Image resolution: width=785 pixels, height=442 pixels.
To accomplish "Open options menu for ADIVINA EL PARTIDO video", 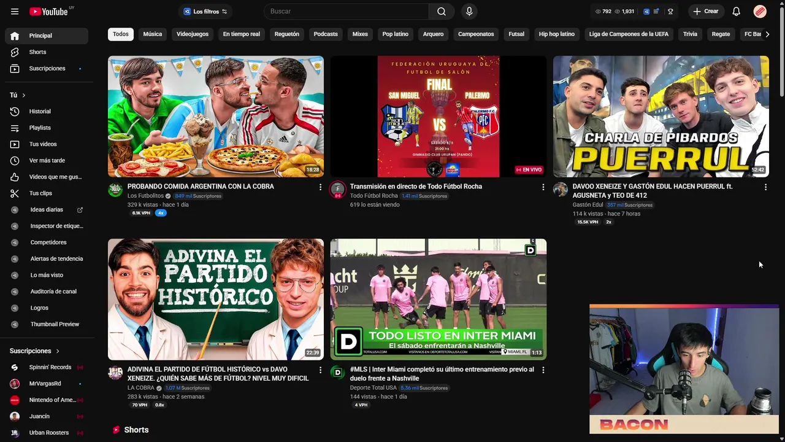I will tap(320, 370).
